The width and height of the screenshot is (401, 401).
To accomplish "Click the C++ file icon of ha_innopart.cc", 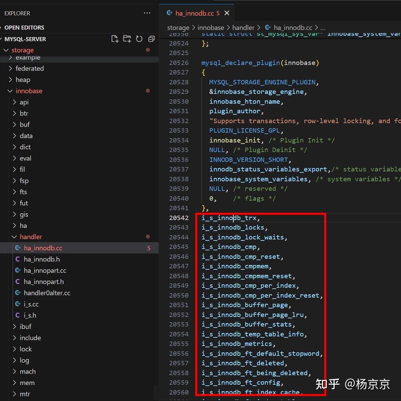I will coord(18,270).
